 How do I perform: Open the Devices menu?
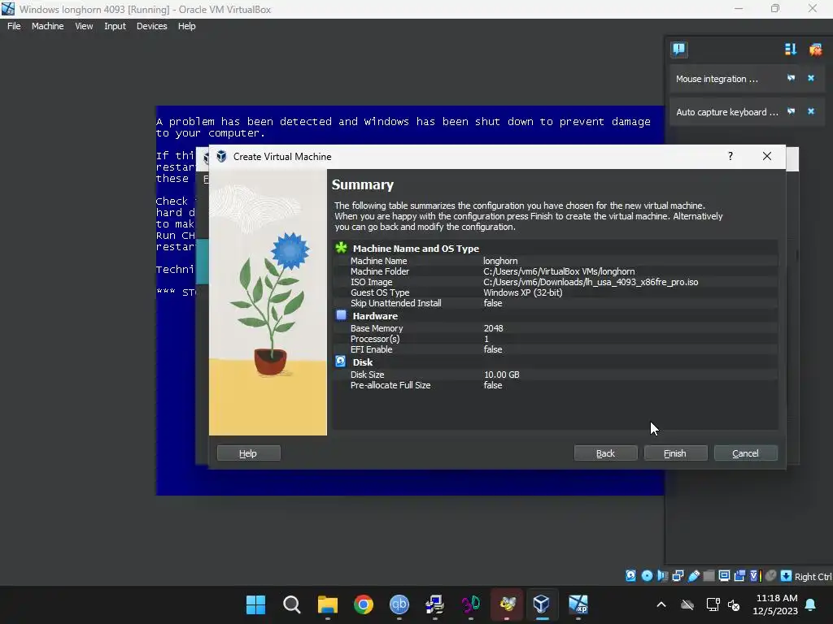click(151, 26)
